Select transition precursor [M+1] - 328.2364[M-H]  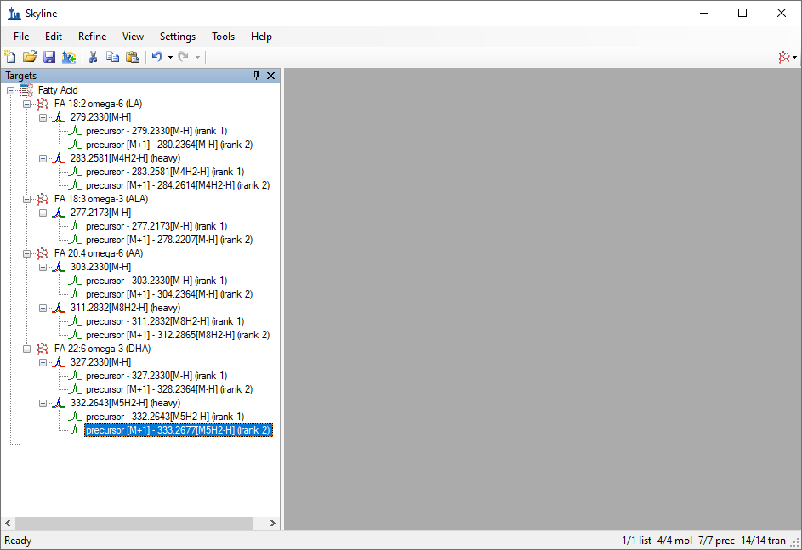coord(169,389)
